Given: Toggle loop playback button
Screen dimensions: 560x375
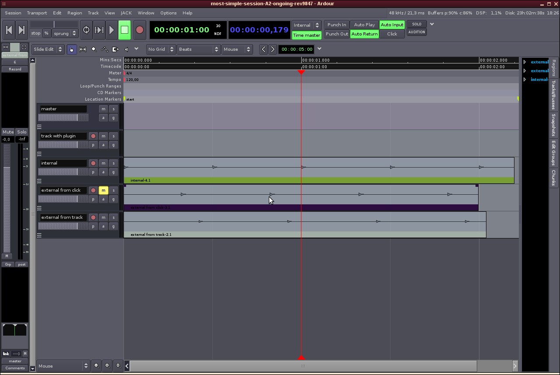Looking at the screenshot, I should (86, 30).
